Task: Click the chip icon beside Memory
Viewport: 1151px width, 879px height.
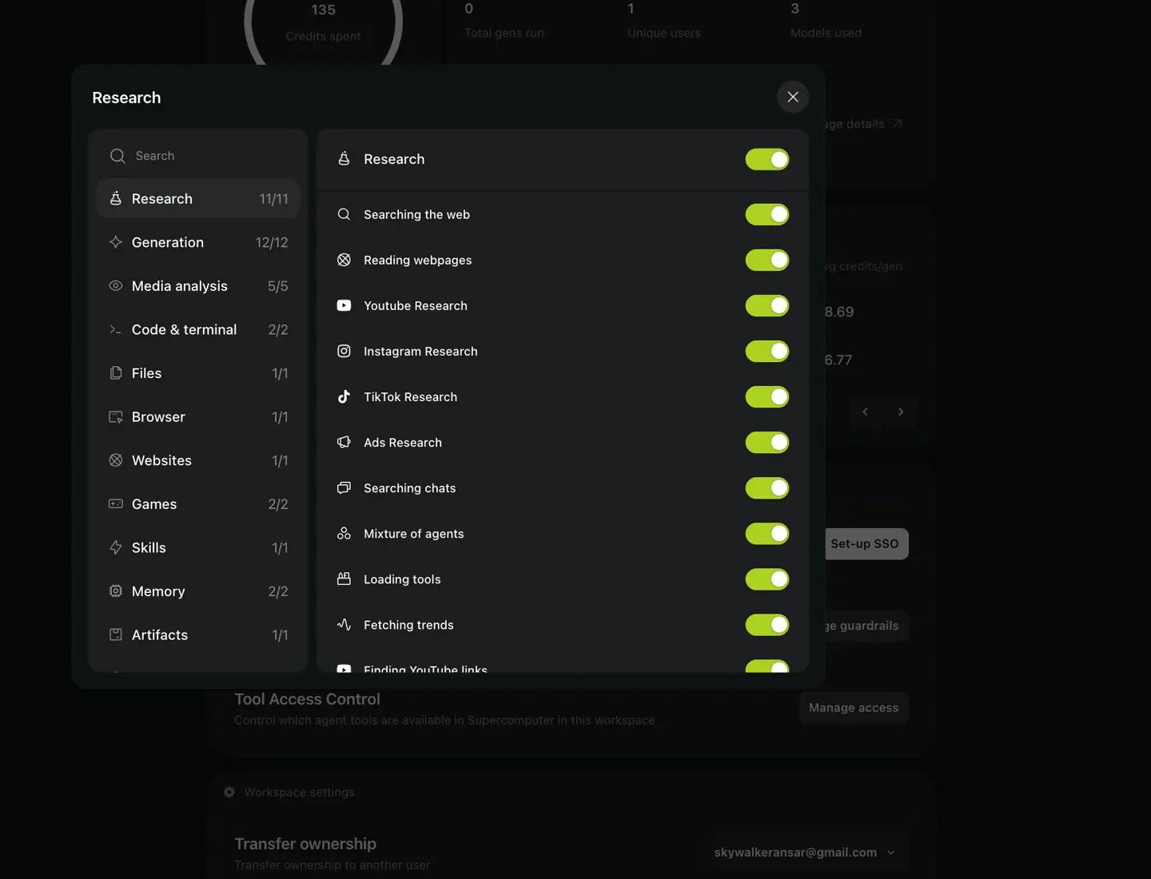Action: click(116, 591)
